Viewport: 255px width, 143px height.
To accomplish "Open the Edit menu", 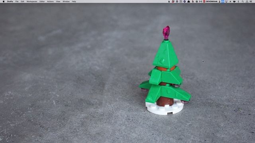I will pos(22,2).
